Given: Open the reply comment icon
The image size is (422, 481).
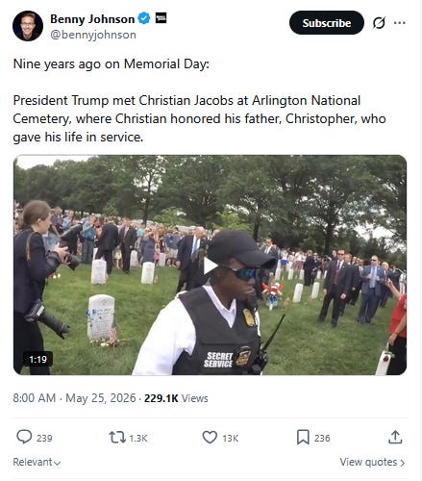Looking at the screenshot, I should pos(24,437).
